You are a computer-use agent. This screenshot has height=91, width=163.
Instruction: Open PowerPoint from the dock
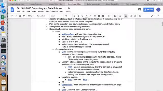click(4, 23)
